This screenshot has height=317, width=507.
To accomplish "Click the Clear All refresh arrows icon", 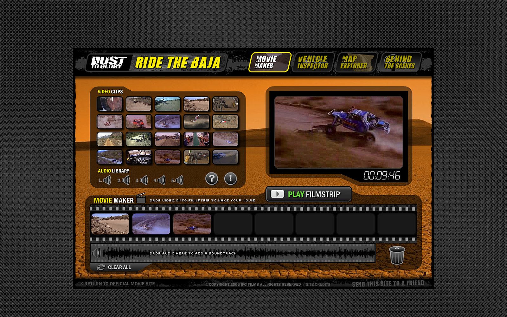I will 101,267.
